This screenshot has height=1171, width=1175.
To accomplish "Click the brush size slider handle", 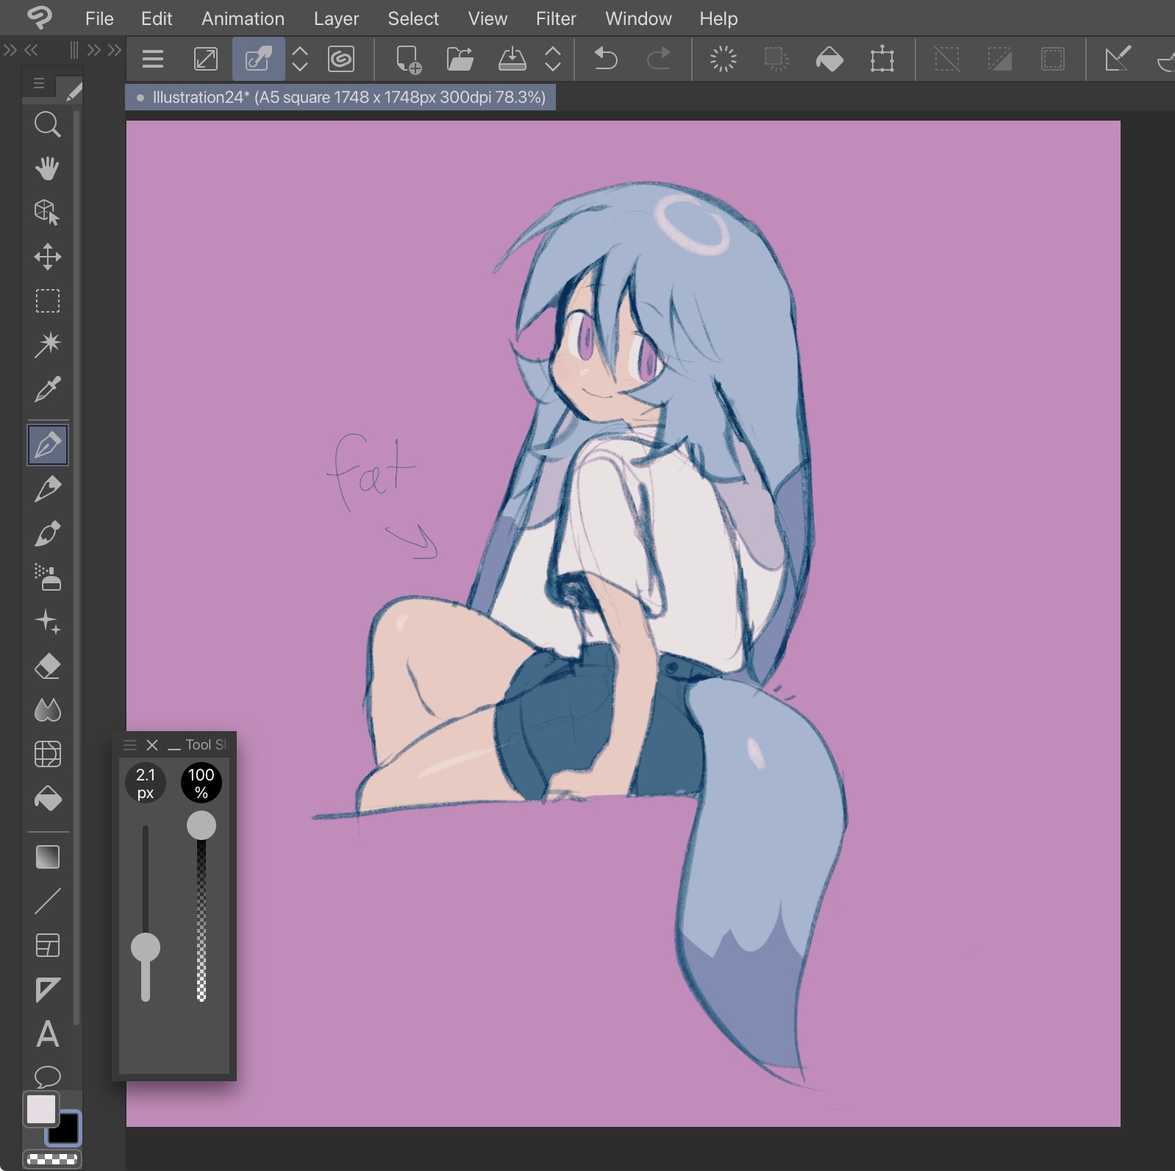I will tap(146, 947).
